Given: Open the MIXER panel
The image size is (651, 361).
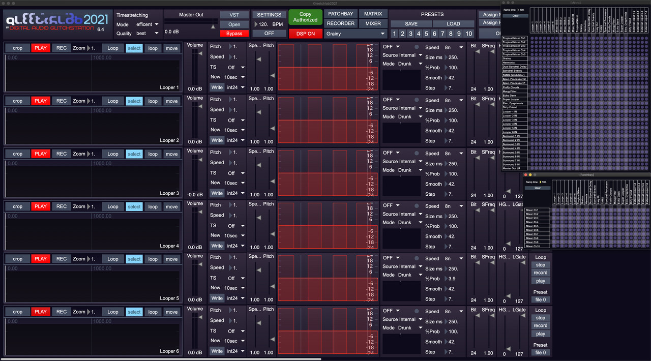Looking at the screenshot, I should pos(373,23).
